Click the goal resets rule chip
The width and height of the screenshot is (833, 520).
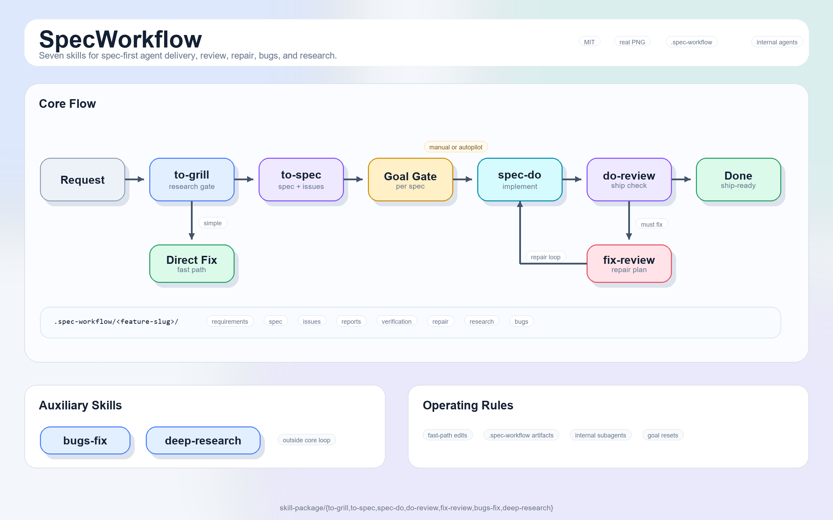coord(663,435)
